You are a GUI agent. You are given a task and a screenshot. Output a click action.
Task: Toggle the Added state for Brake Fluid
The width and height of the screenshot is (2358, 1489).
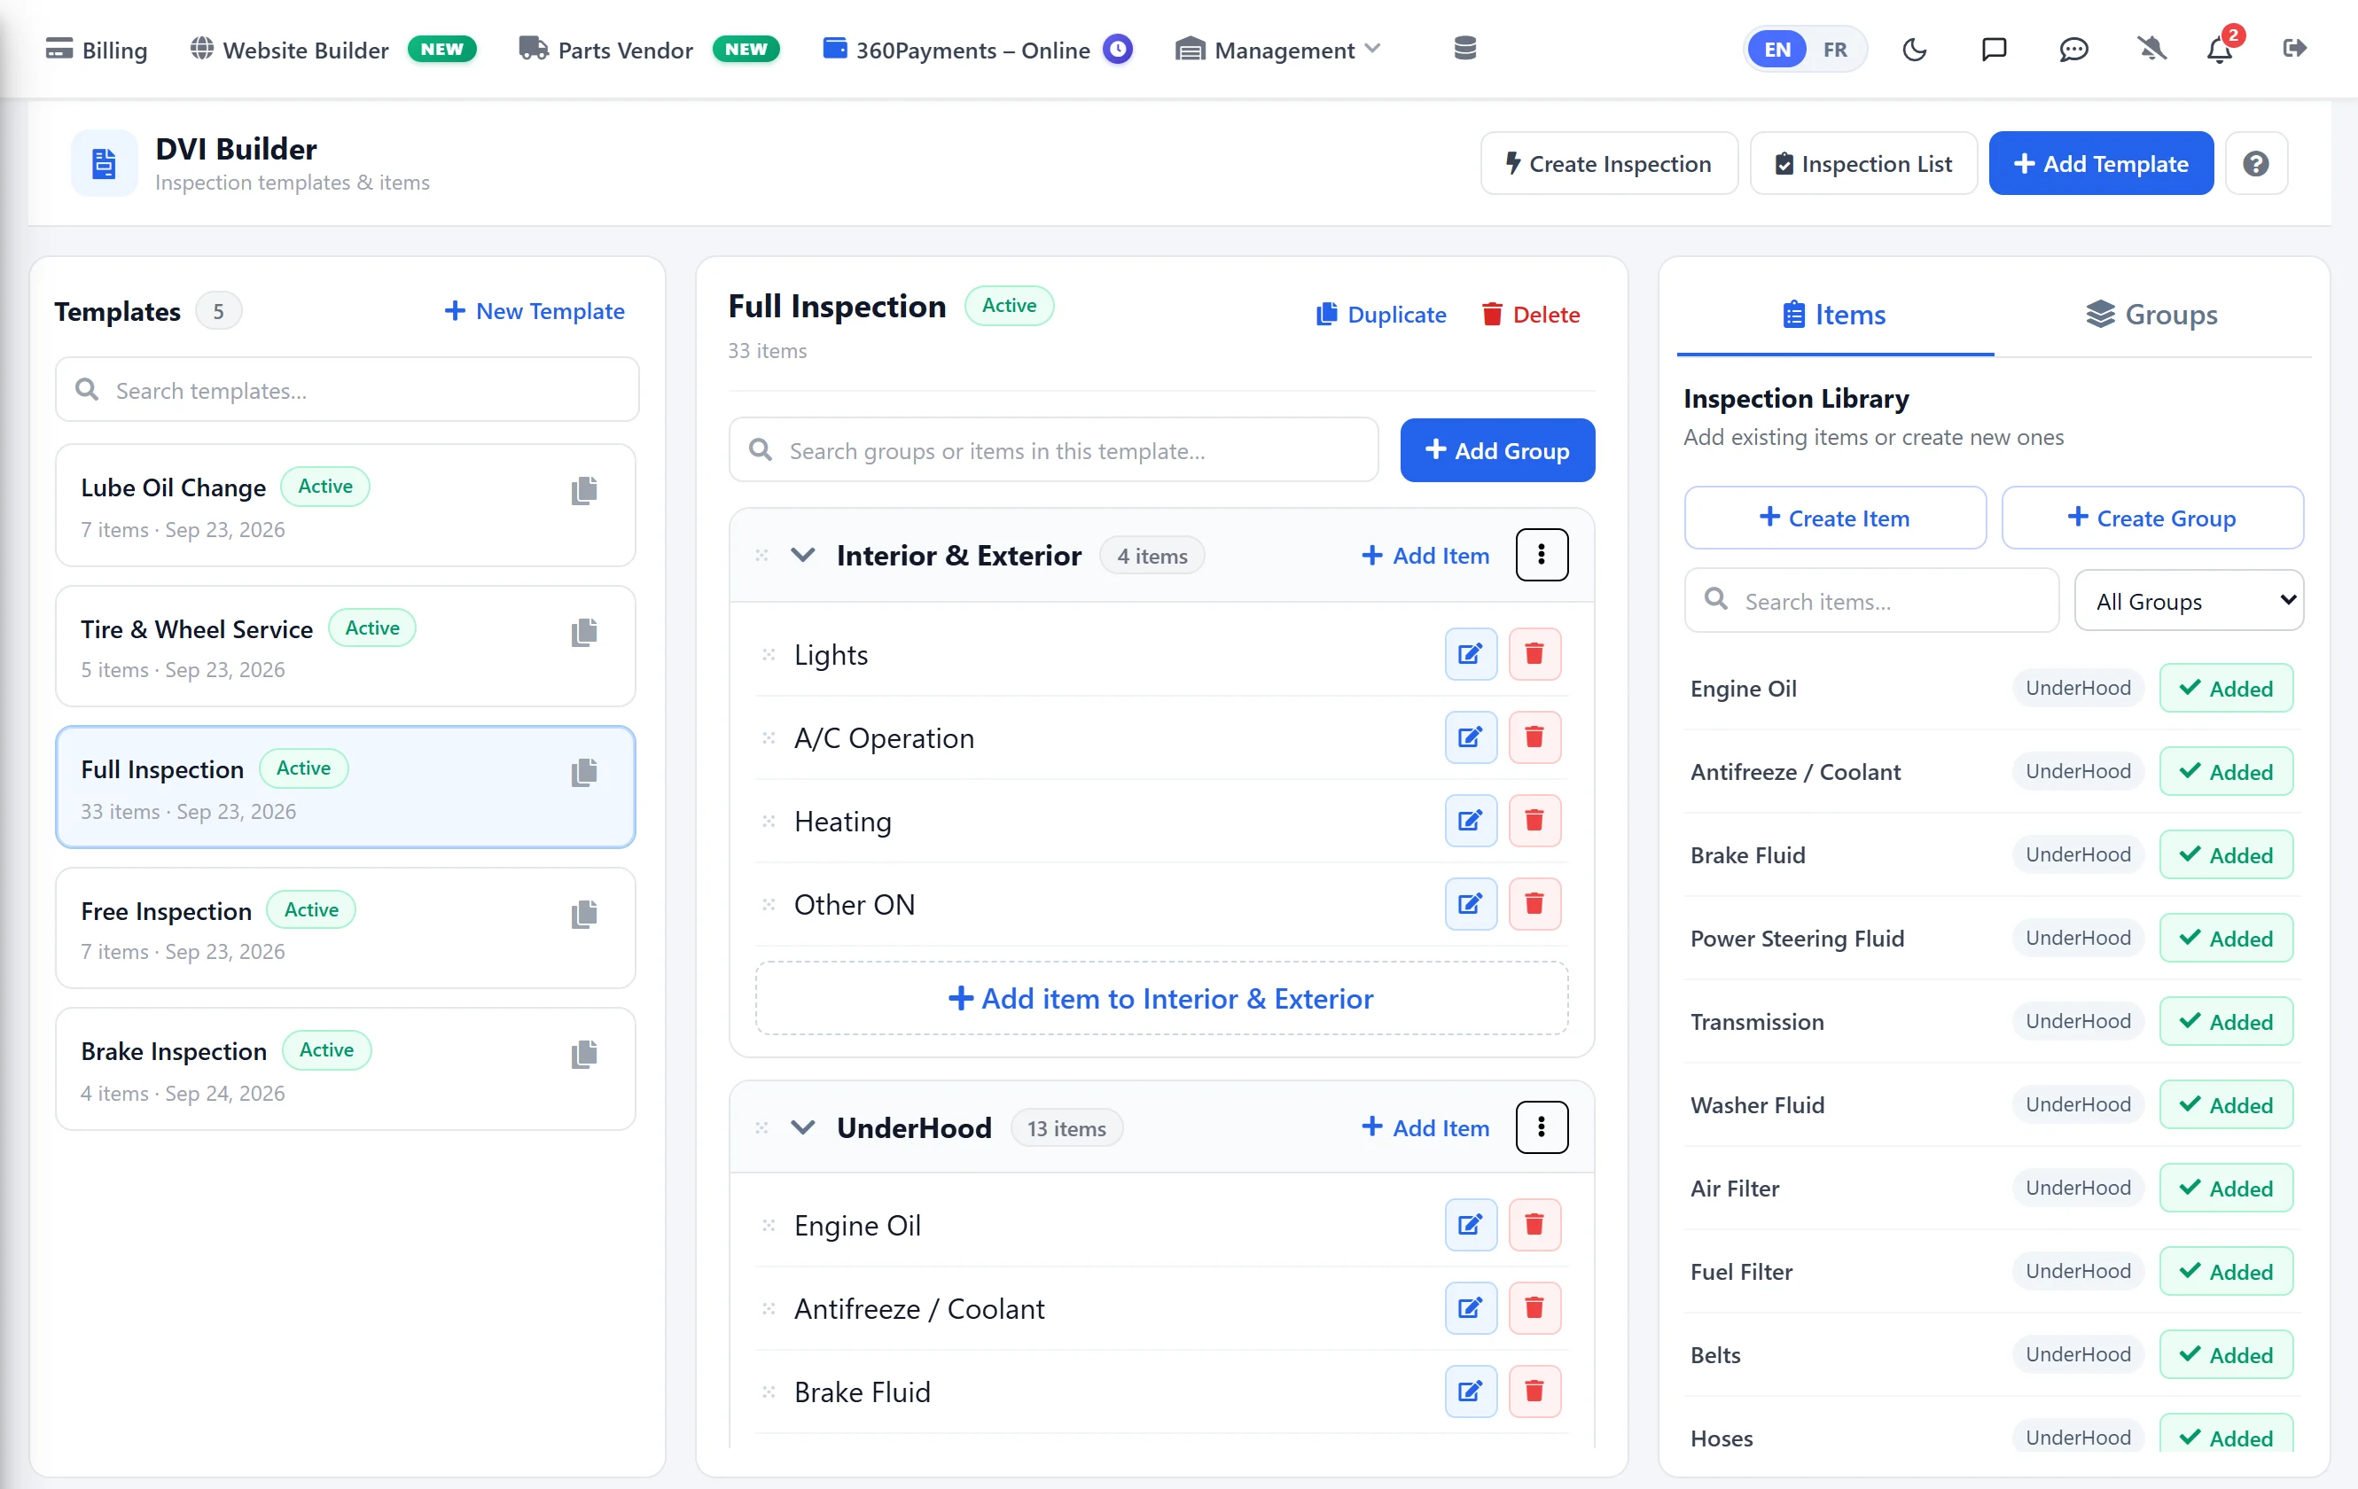coord(2226,854)
